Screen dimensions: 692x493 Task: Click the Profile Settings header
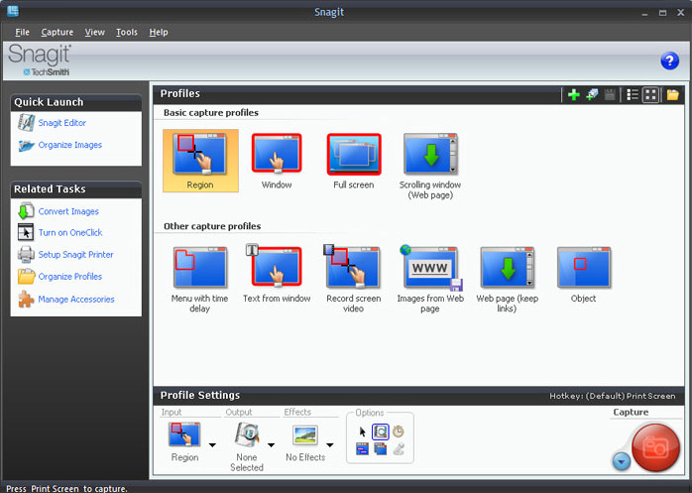[200, 396]
